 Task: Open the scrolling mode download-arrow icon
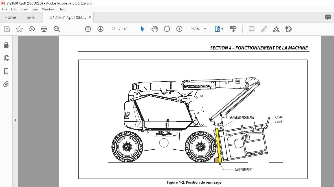tap(233, 29)
